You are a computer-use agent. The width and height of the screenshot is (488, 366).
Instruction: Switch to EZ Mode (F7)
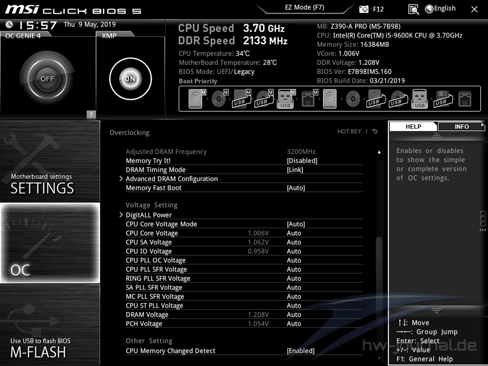(305, 8)
